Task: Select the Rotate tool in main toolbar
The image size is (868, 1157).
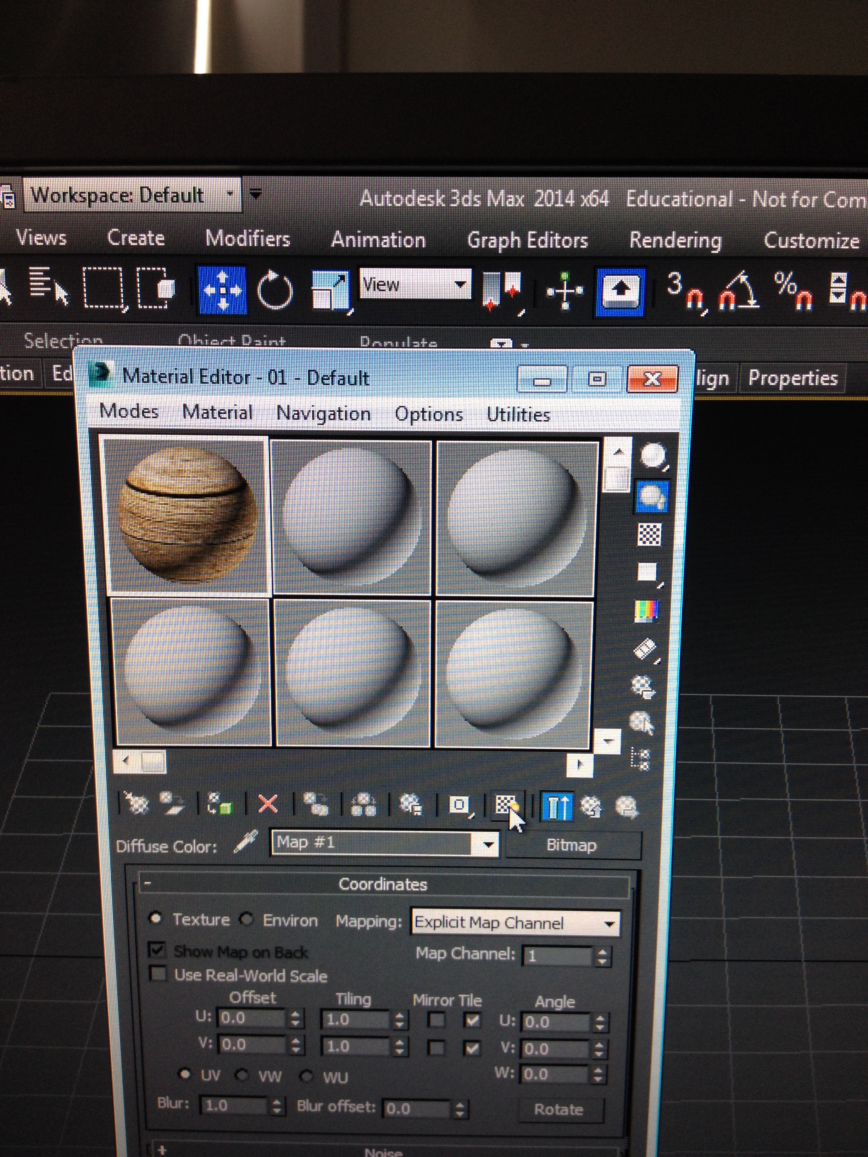Action: (275, 290)
